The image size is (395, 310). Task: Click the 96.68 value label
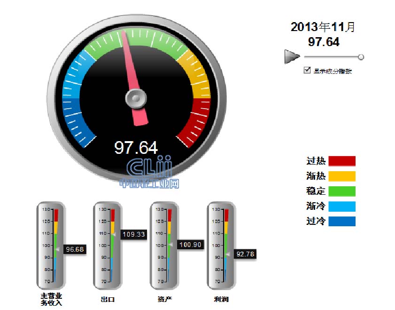[x=75, y=249]
